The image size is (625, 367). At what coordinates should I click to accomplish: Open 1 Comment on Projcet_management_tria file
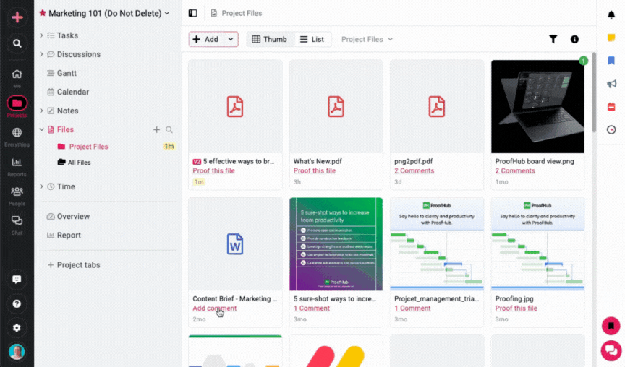pyautogui.click(x=412, y=308)
